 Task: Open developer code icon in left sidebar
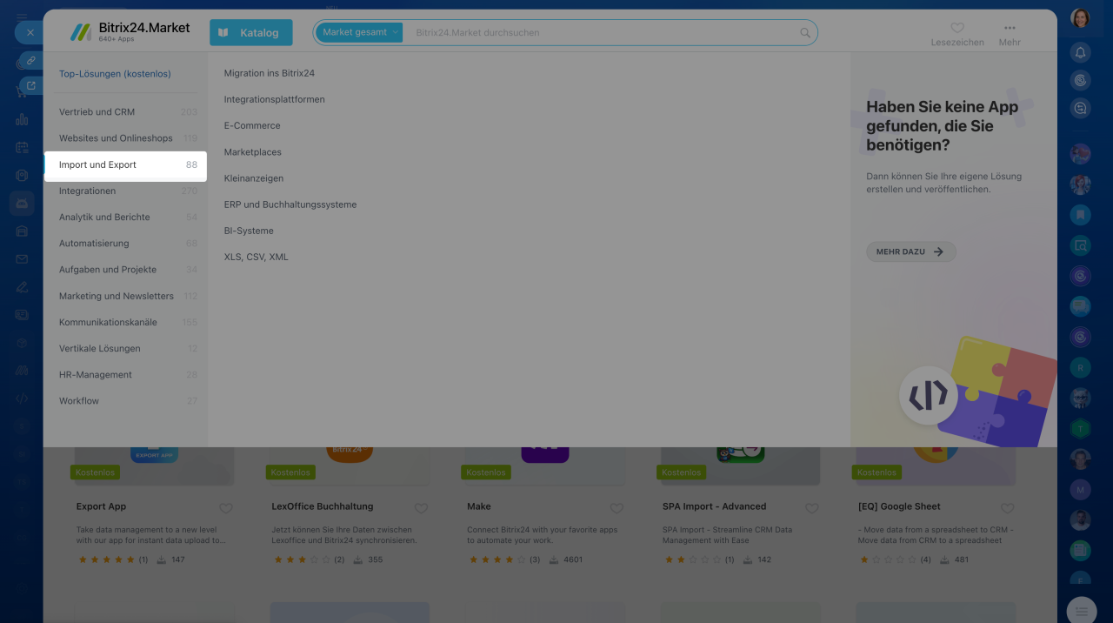click(x=22, y=398)
